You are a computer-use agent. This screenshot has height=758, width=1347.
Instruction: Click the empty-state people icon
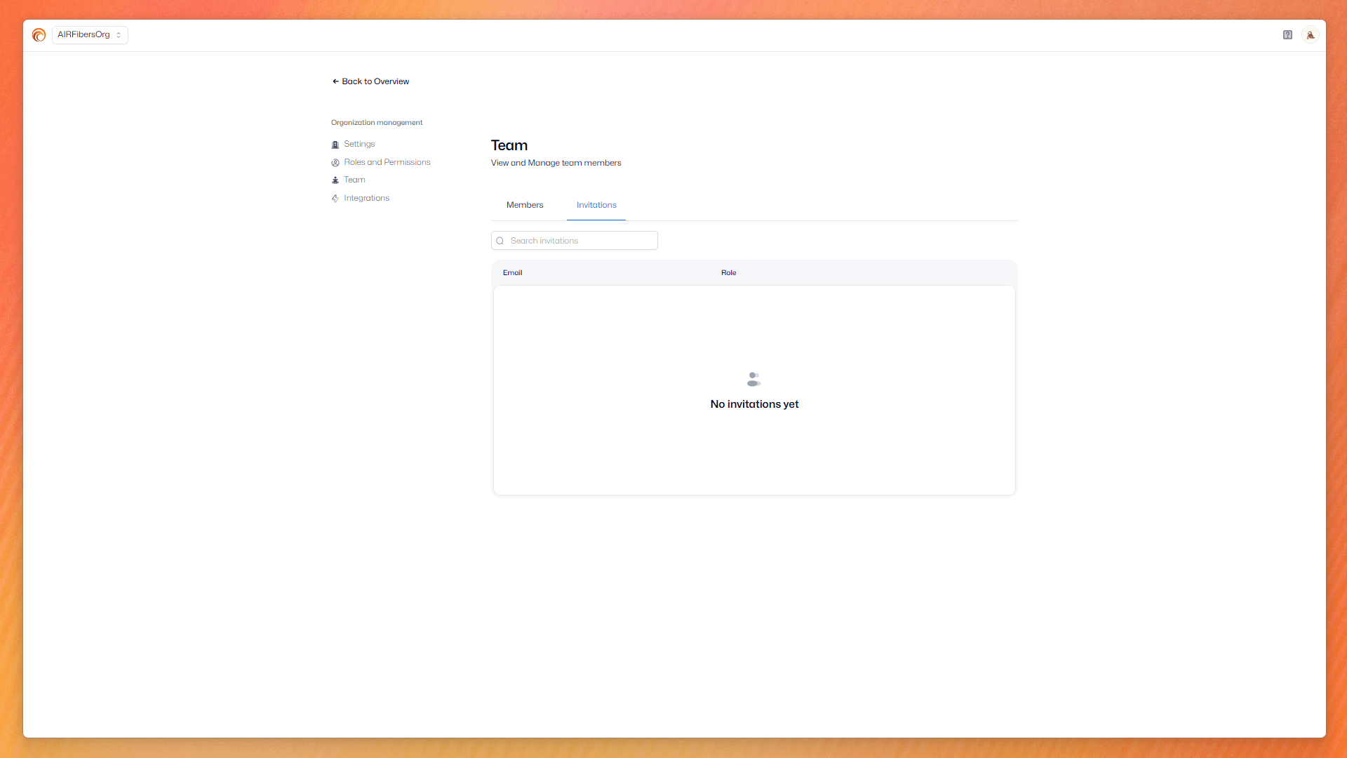click(x=753, y=380)
